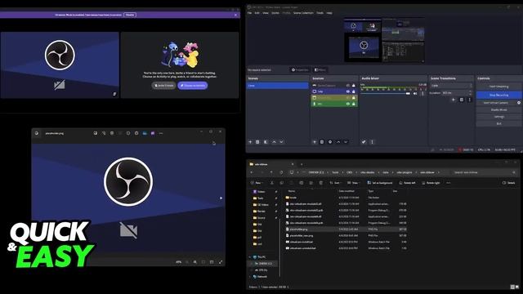Toggle visibility of green Mic source
Screen dimensions: 523x294
348,104
